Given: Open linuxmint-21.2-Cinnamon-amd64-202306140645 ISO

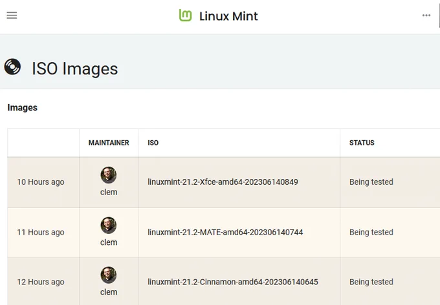Looking at the screenshot, I should pyautogui.click(x=233, y=282).
